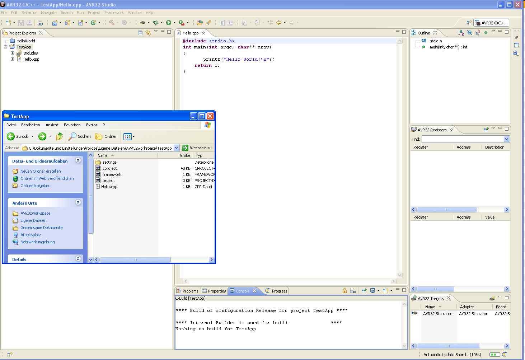Click the Up folder icon in TestApp window
This screenshot has width=525, height=360.
(60, 136)
